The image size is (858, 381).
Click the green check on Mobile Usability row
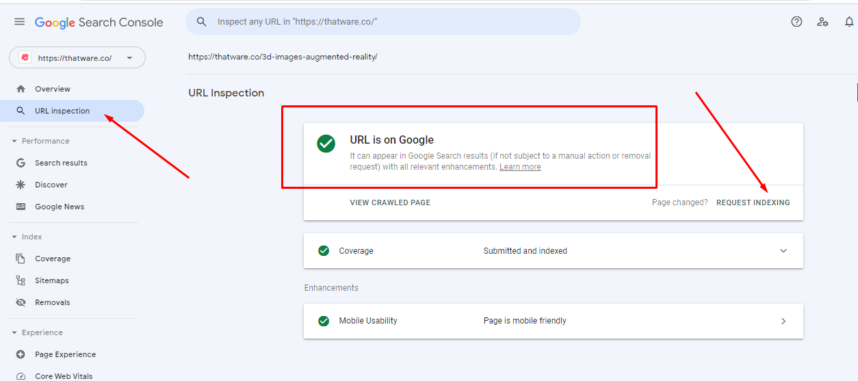pyautogui.click(x=324, y=321)
